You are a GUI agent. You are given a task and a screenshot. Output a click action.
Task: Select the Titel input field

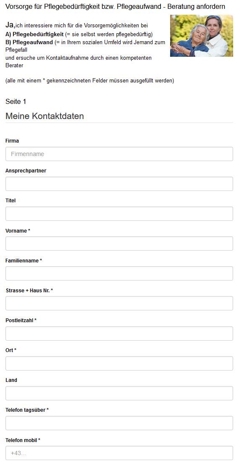point(119,214)
